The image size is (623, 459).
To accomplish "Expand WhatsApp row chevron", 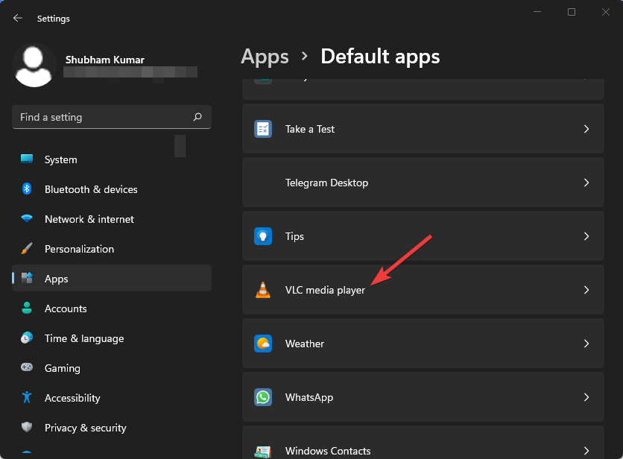I will click(586, 397).
